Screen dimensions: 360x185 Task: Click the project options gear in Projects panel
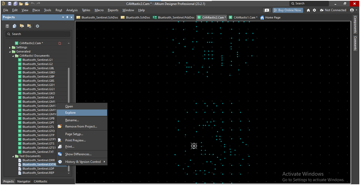[x=37, y=26]
